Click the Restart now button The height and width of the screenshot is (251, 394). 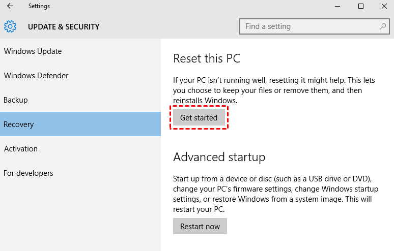click(x=200, y=226)
